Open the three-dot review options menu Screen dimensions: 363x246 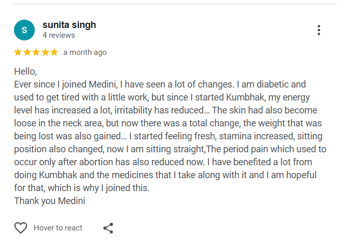tap(318, 30)
